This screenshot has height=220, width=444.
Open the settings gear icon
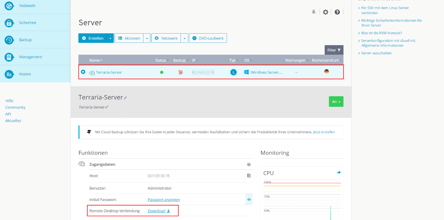pyautogui.click(x=326, y=12)
